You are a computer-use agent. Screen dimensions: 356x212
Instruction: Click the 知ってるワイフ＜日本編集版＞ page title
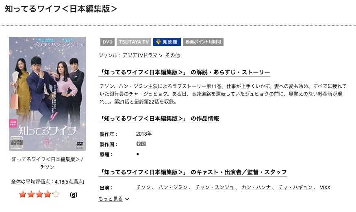pos(61,9)
